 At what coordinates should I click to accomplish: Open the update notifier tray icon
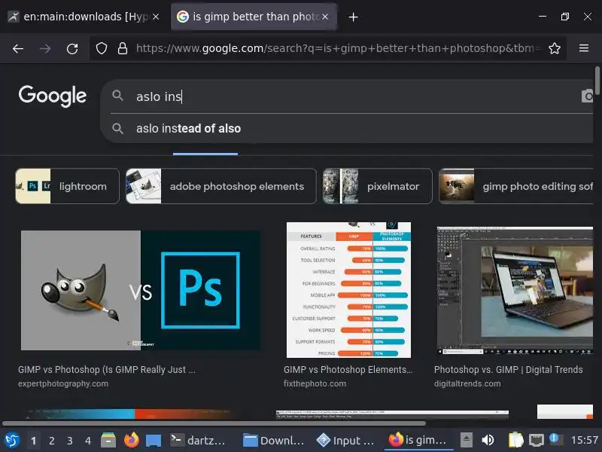(x=555, y=440)
